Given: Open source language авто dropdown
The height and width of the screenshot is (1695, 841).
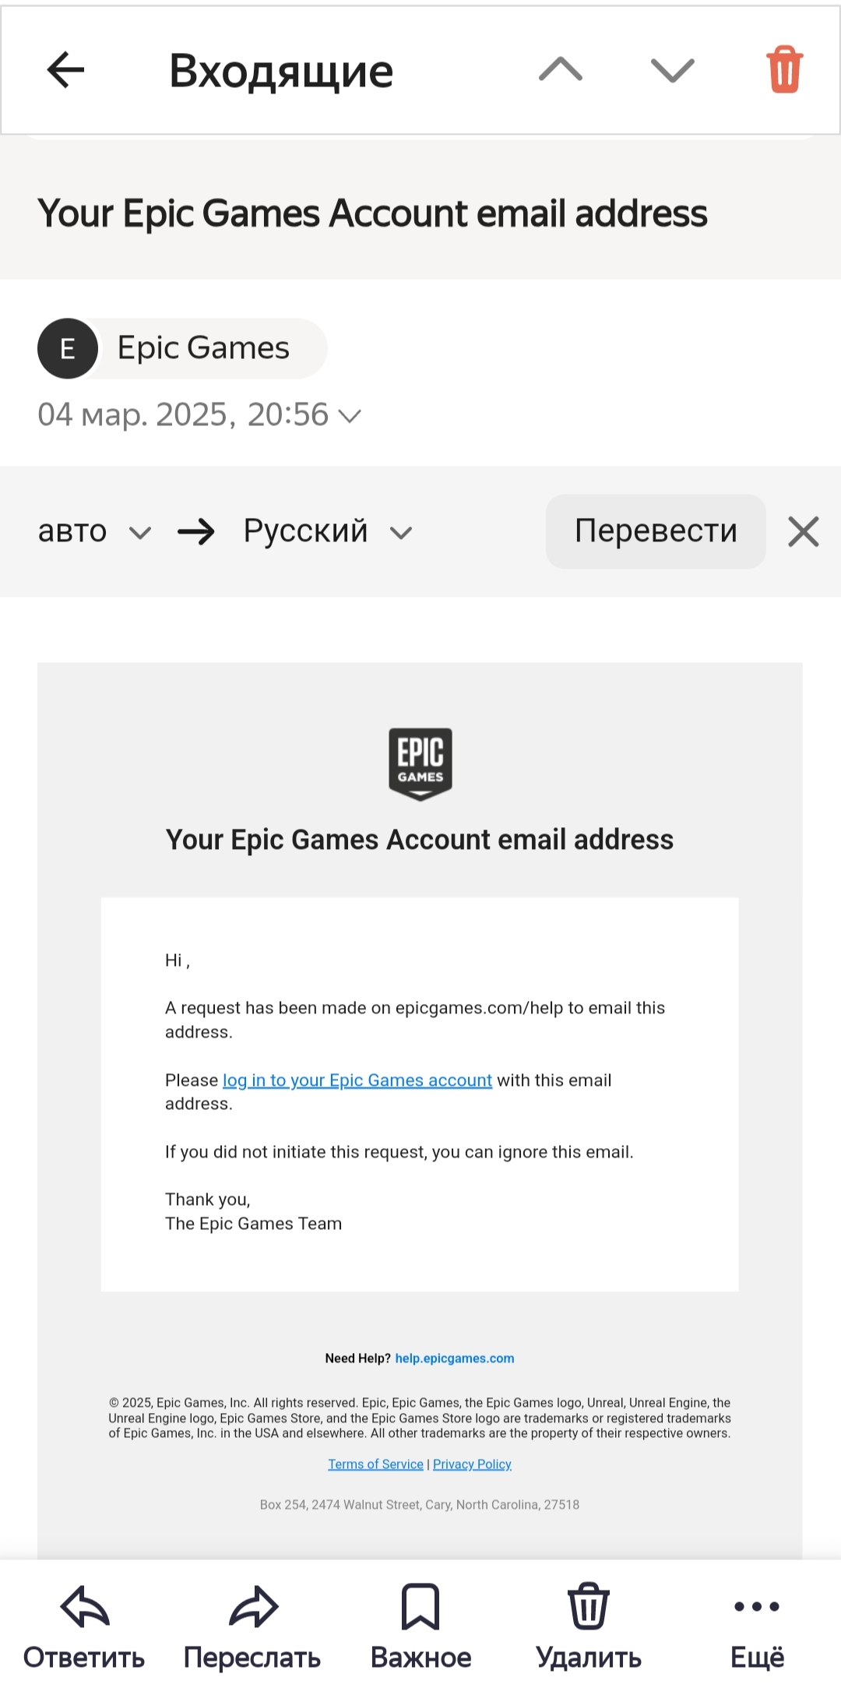Looking at the screenshot, I should pos(93,532).
